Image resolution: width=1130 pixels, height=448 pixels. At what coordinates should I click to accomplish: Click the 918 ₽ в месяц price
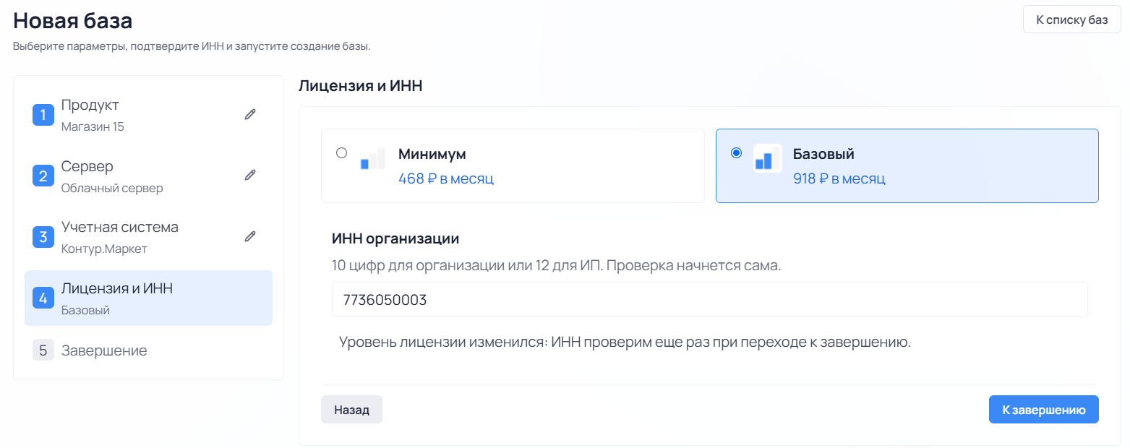[839, 178]
